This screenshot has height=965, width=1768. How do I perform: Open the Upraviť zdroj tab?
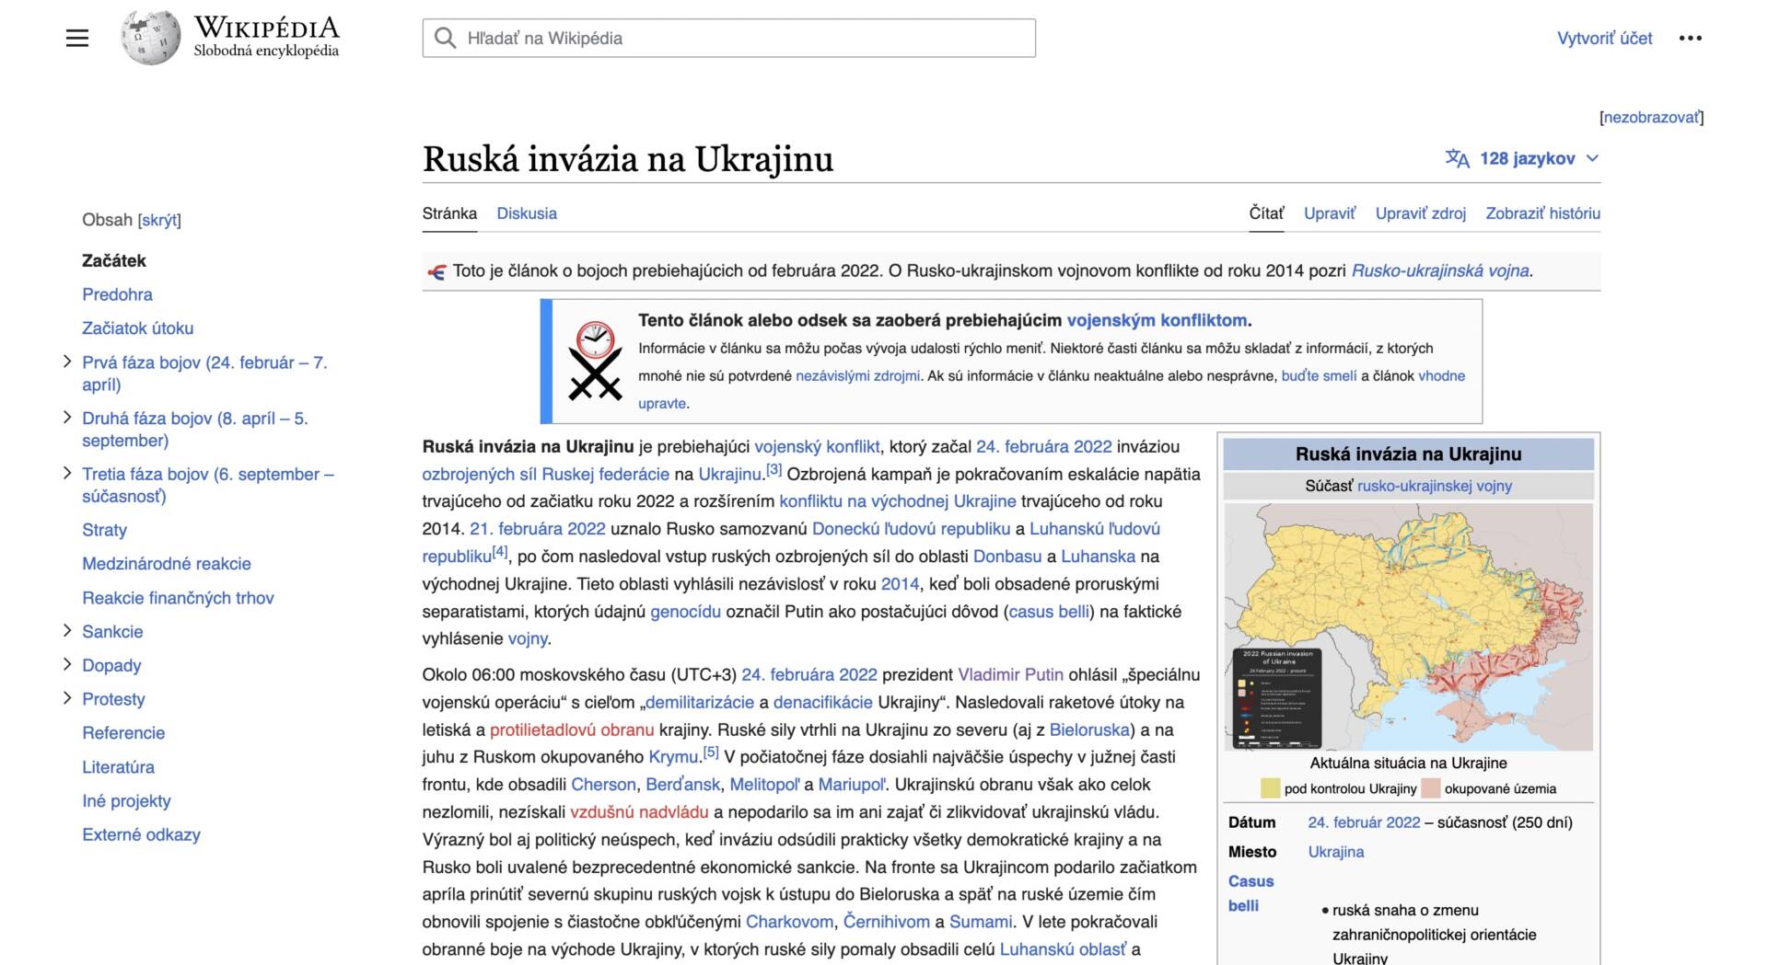[x=1421, y=213]
